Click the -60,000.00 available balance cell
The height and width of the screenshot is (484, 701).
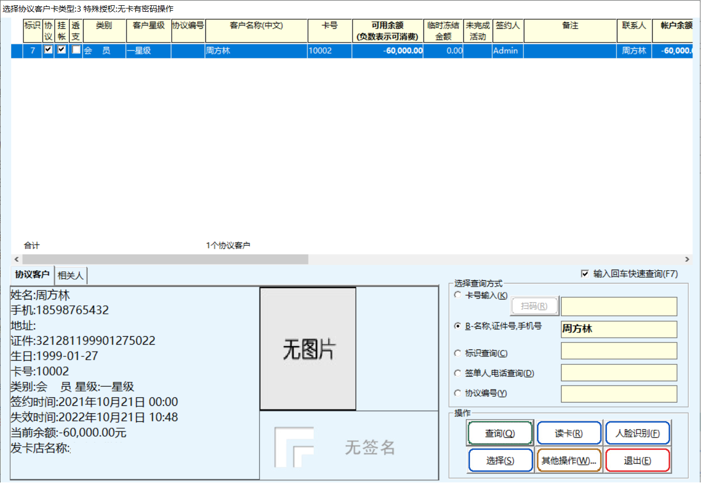coord(388,51)
